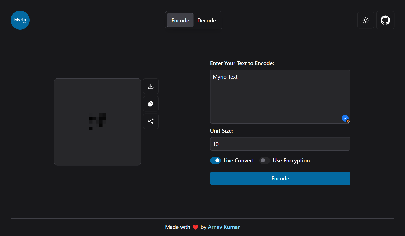Click the Use Encryption label text

(291, 161)
